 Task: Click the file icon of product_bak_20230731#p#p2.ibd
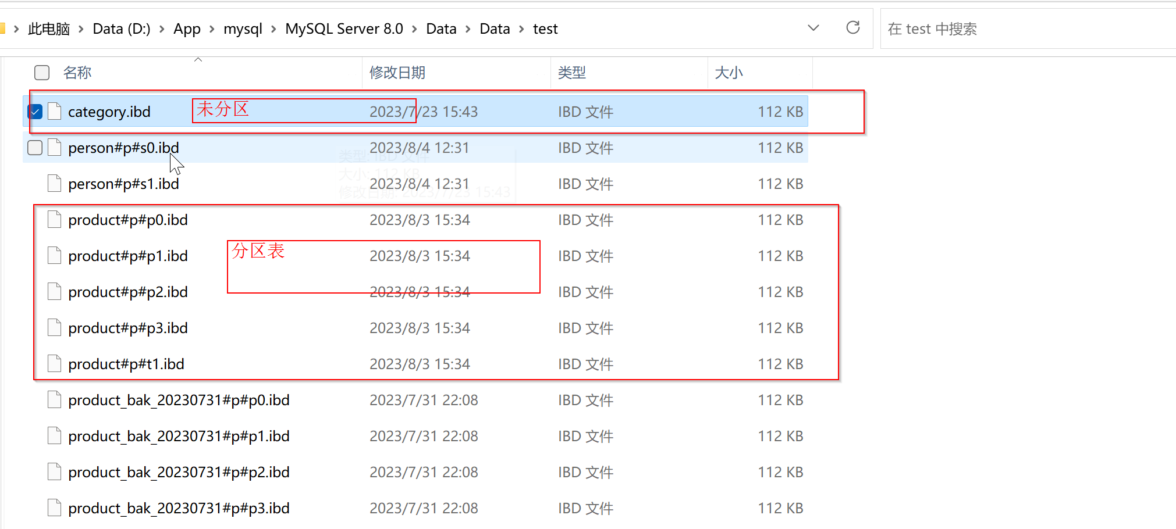pyautogui.click(x=54, y=471)
